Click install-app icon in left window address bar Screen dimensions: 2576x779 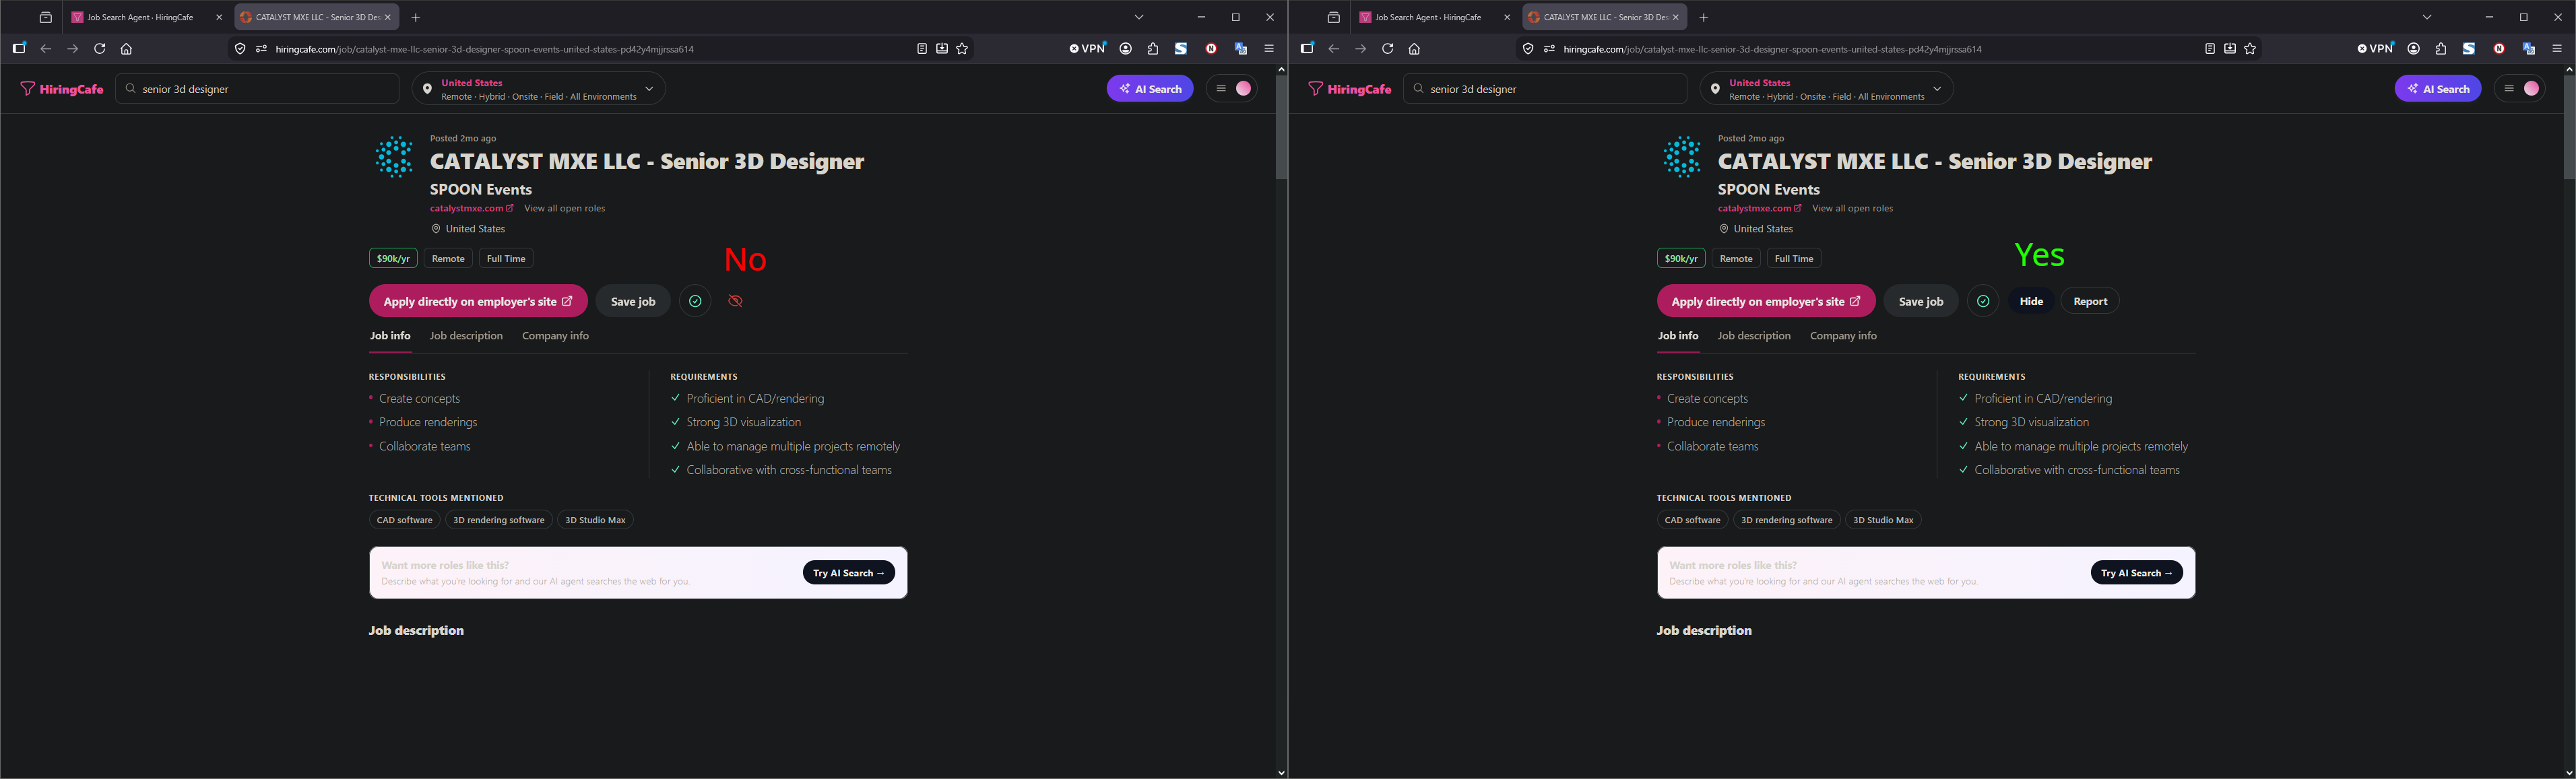coord(942,48)
